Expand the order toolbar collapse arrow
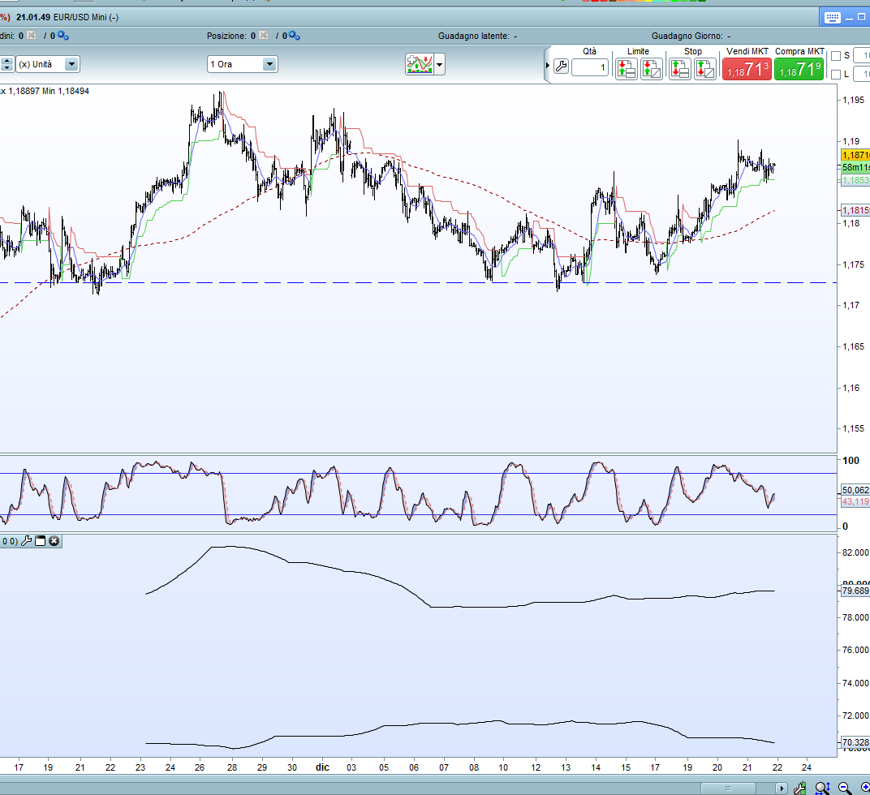This screenshot has width=870, height=795. pos(548,66)
